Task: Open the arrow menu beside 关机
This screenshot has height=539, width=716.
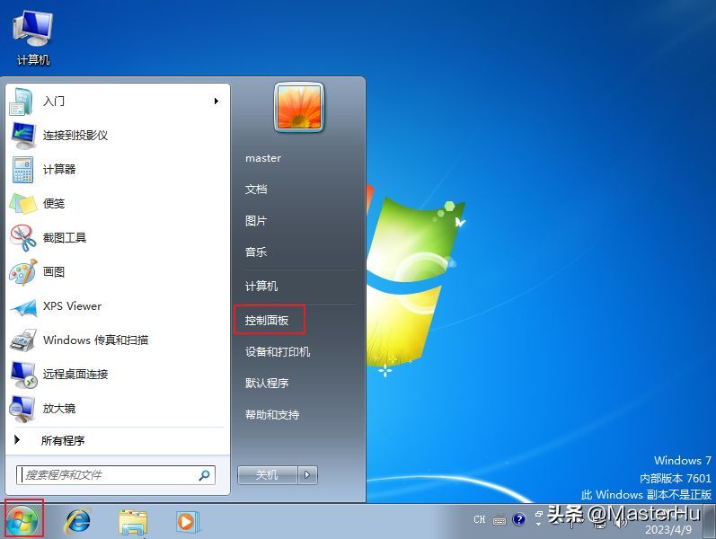Action: [307, 475]
